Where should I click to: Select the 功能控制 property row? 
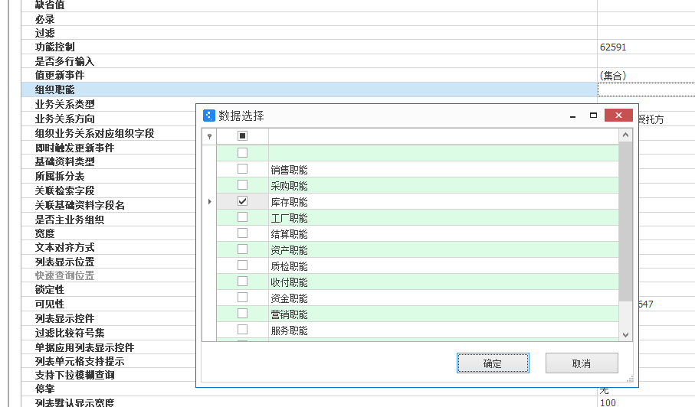point(65,47)
